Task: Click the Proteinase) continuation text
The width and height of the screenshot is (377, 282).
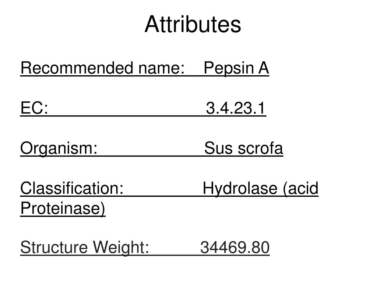Action: 63,209
